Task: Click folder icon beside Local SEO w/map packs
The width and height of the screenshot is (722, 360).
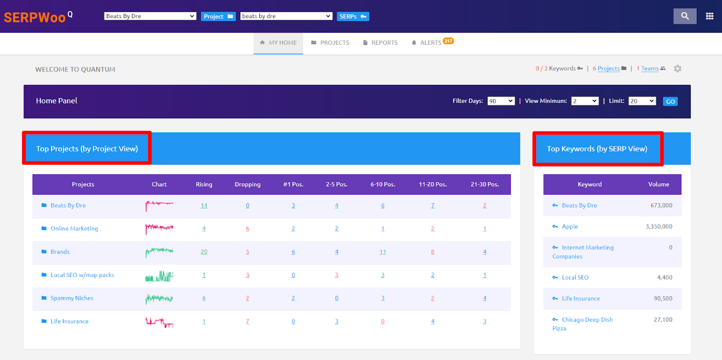Action: coord(44,275)
